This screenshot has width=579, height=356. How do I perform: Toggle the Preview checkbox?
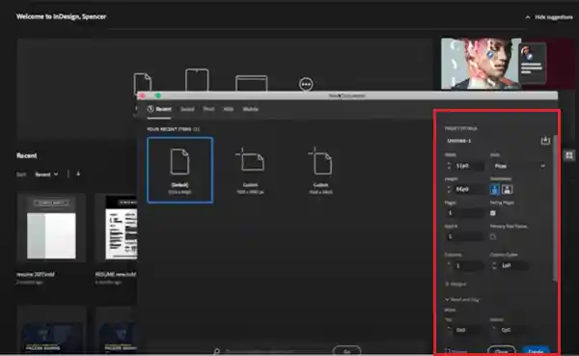(447, 351)
